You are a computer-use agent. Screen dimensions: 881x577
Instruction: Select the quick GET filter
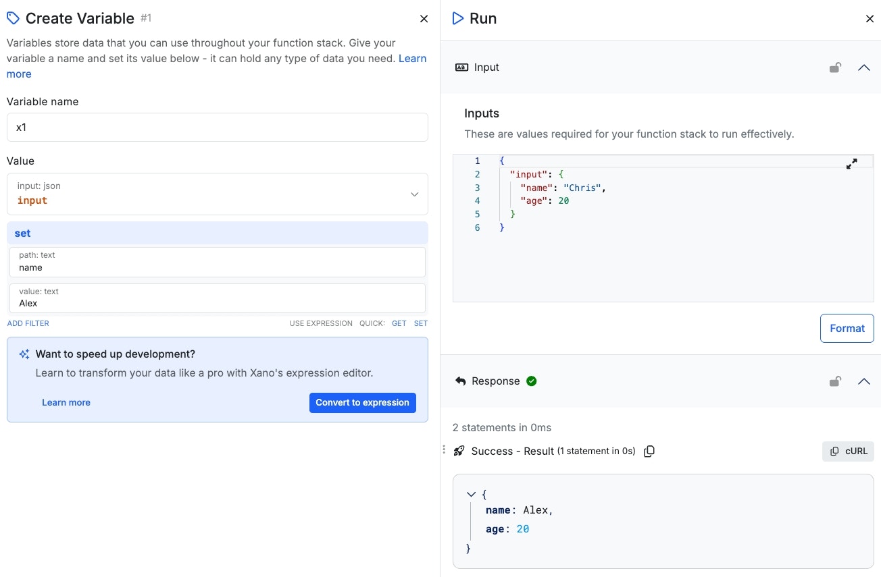point(399,323)
